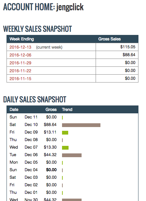Image resolution: width=146 pixels, height=201 pixels.
Task: Click the Daily Sales Snapshot heading
Action: pos(35,99)
